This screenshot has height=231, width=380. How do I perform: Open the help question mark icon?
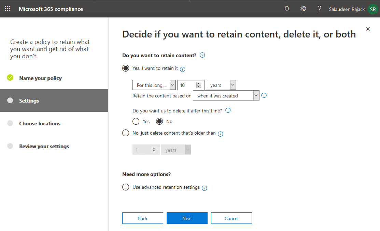(x=319, y=8)
